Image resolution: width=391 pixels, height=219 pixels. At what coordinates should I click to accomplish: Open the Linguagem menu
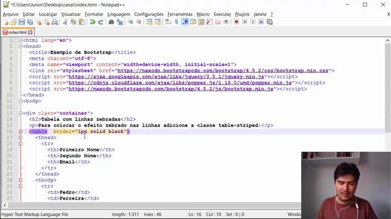pos(119,15)
